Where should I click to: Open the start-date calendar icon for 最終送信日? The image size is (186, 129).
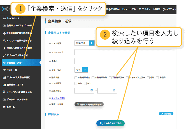92,90
